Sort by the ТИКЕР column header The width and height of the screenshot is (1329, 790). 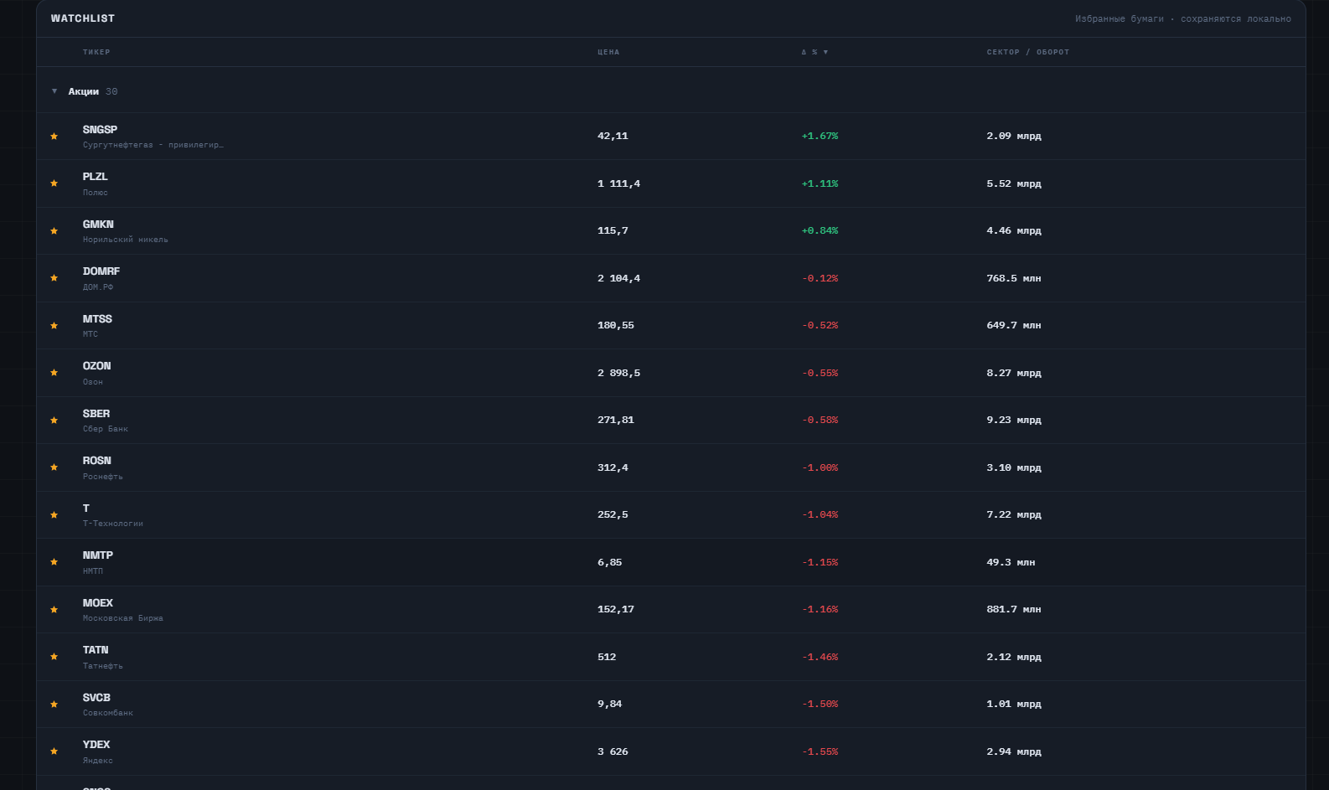point(96,52)
